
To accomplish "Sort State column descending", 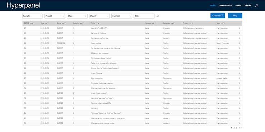I will pos(65,23).
